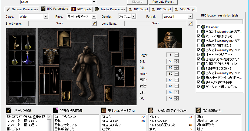This screenshot has height=131, width=249.
Task: Select the sling weapon slot
Action: tap(54, 80)
